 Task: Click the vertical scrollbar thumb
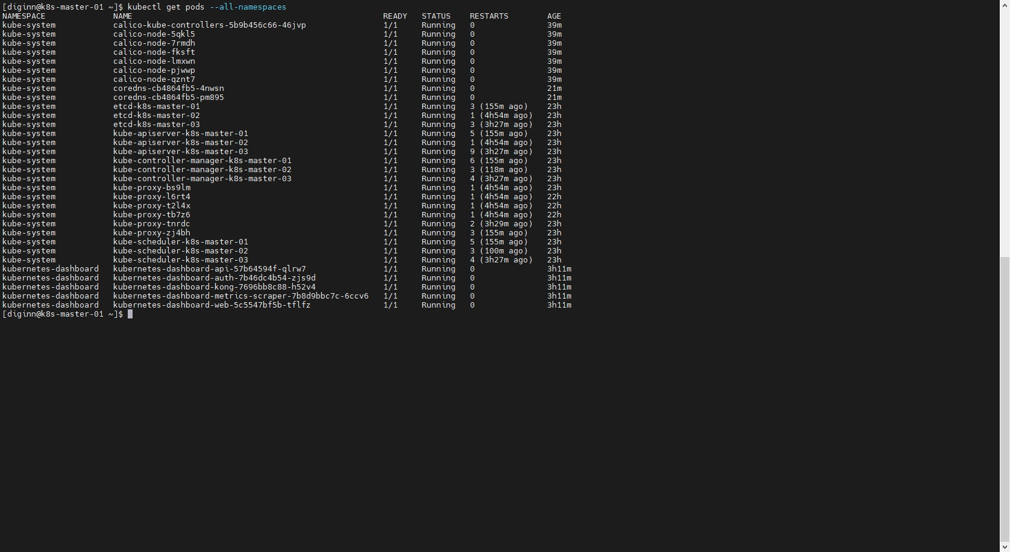(1005, 397)
